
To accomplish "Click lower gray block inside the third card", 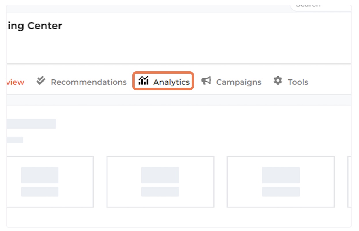I will [x=281, y=192].
